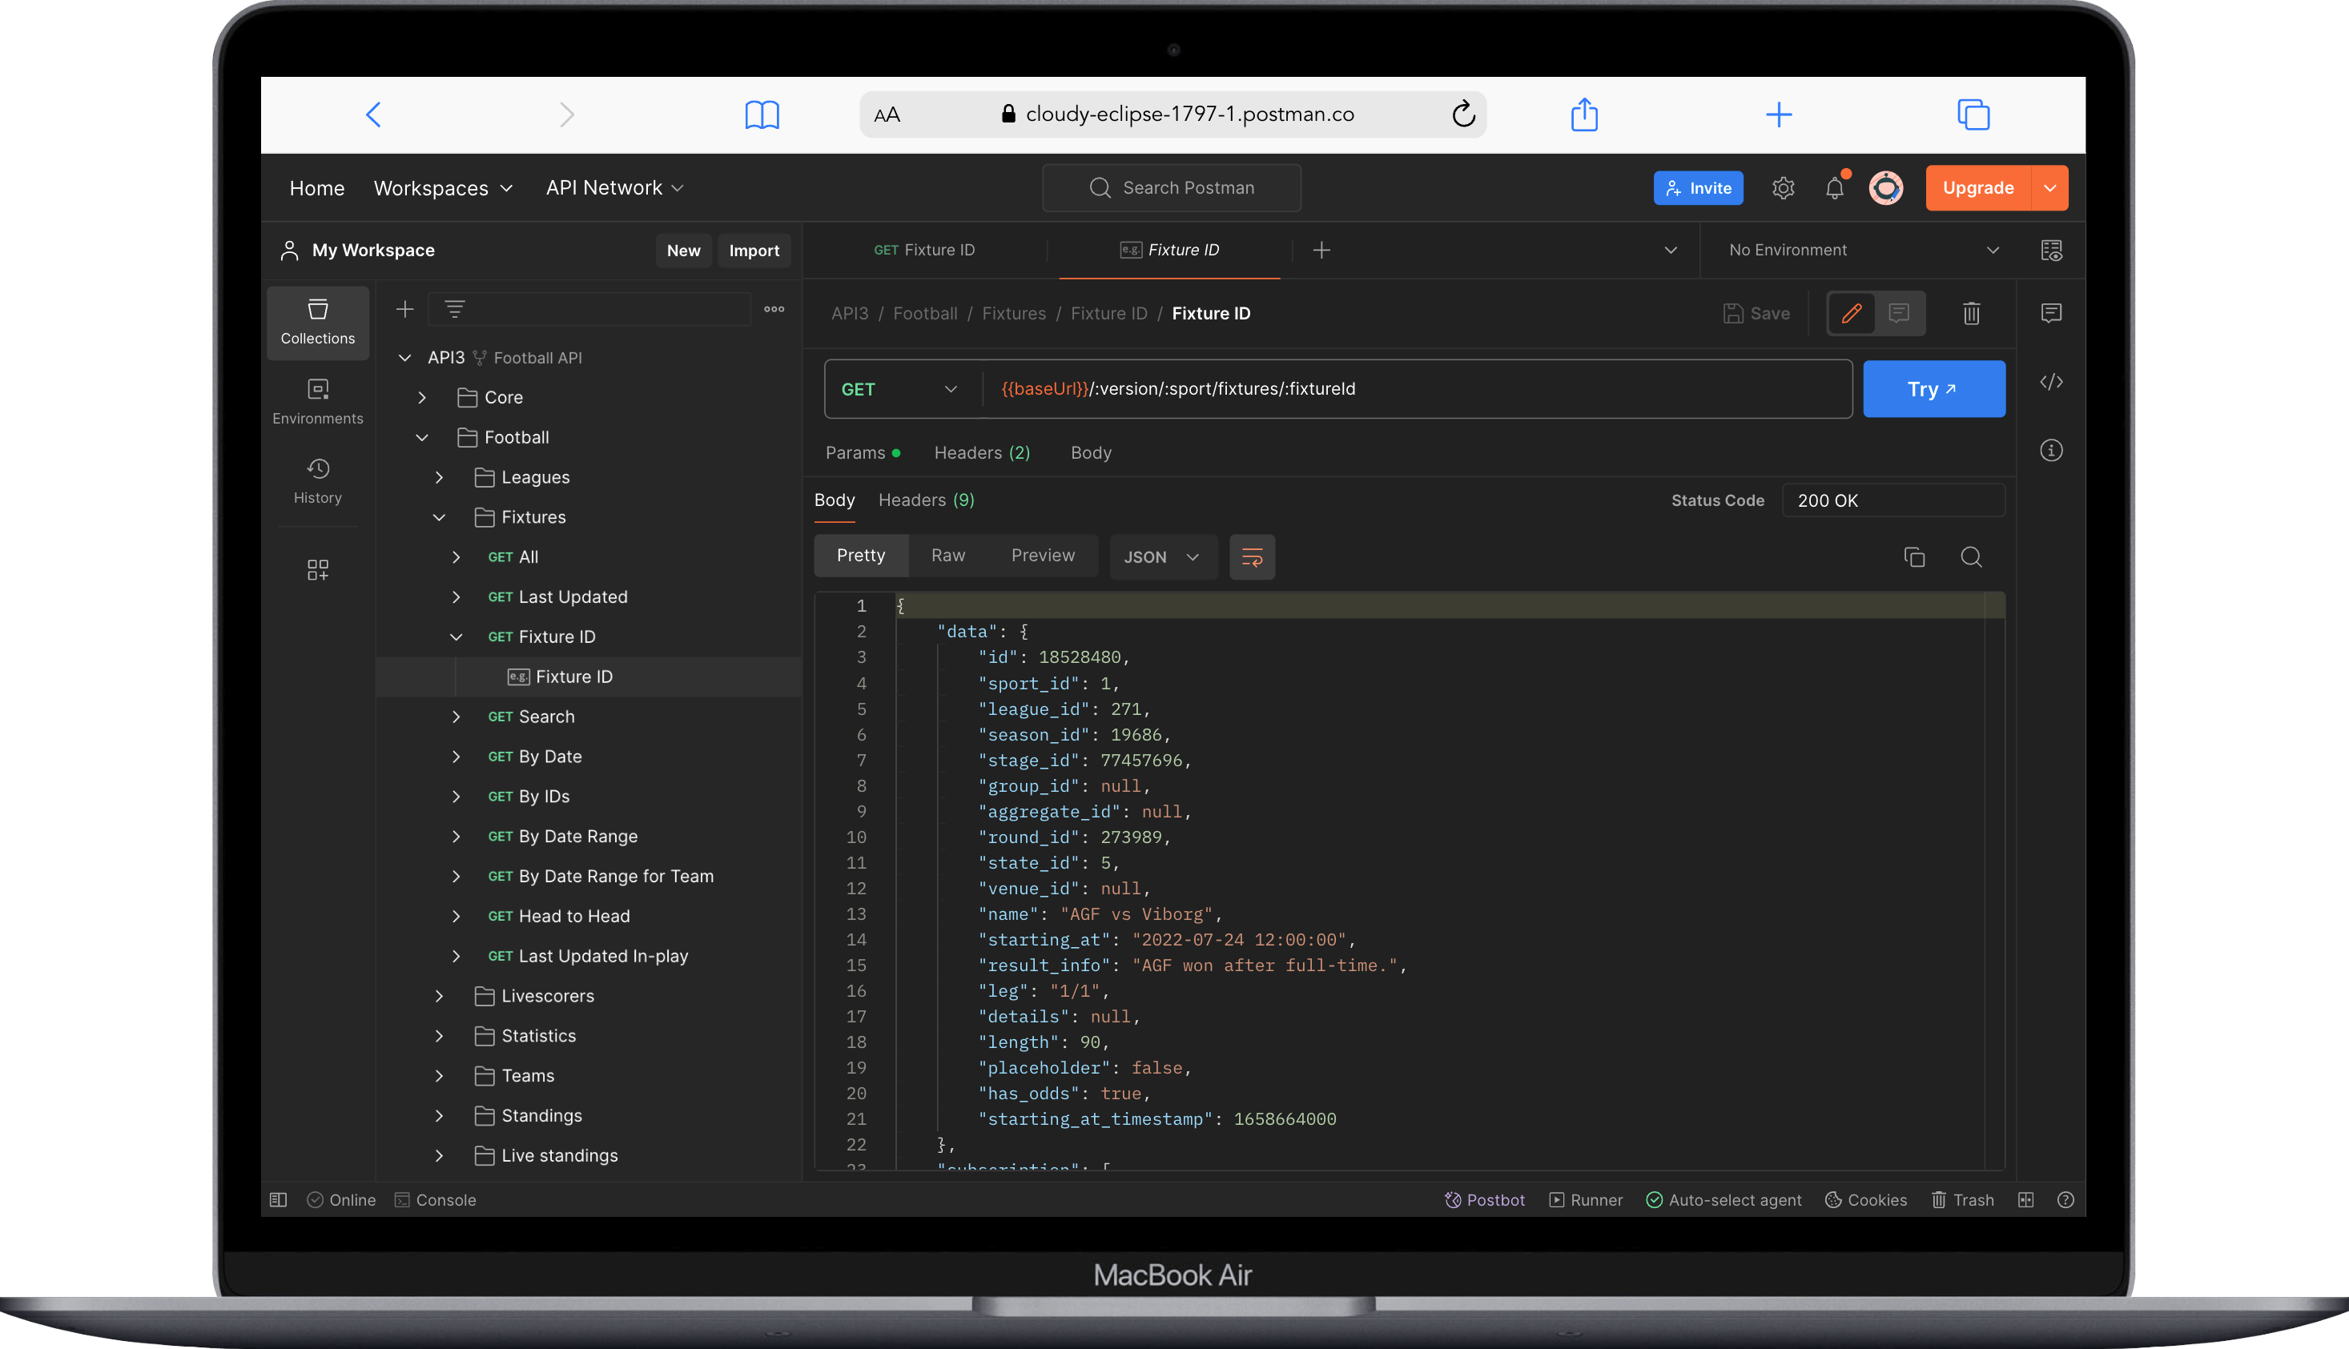The image size is (2349, 1349).
Task: Open collections view more actions ellipsis
Action: point(774,310)
